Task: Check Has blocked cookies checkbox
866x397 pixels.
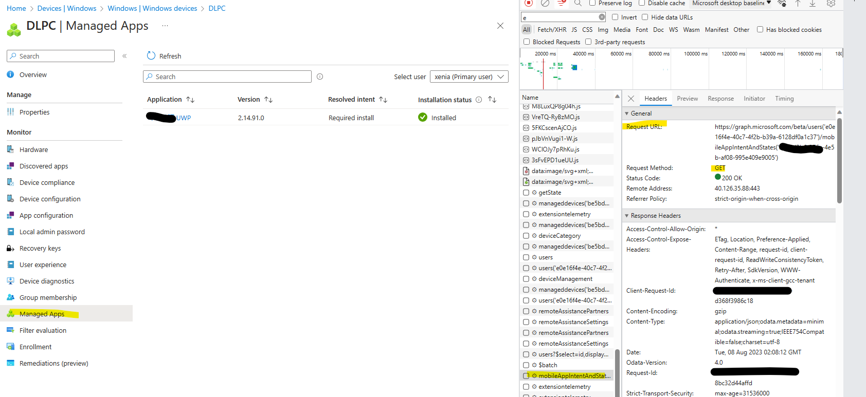Action: [x=760, y=29]
